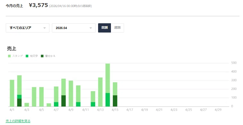Viewport: 243px width, 125px height.
Task: Click the 絵文字 legend color swatch
Action: (27, 56)
